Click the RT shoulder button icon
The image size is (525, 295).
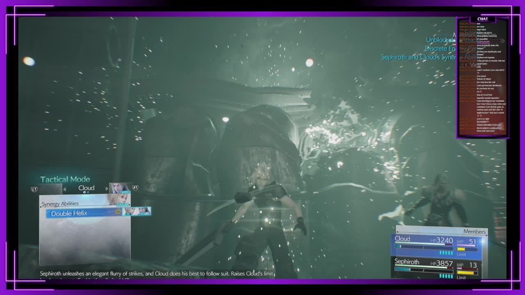(x=135, y=188)
